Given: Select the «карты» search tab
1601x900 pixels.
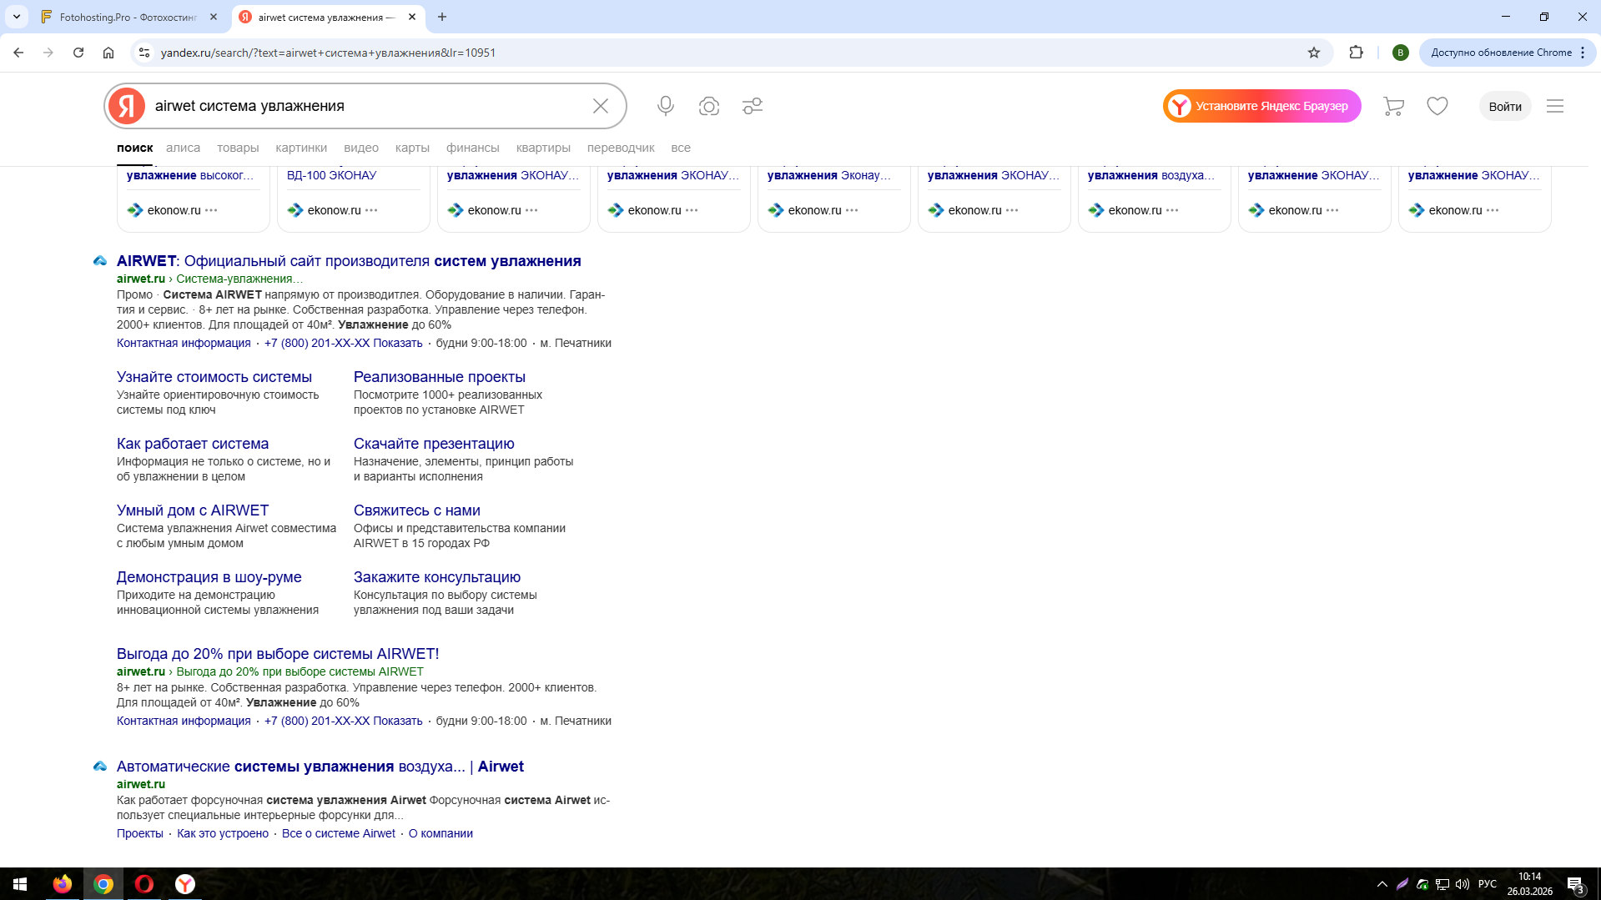Looking at the screenshot, I should tap(412, 148).
